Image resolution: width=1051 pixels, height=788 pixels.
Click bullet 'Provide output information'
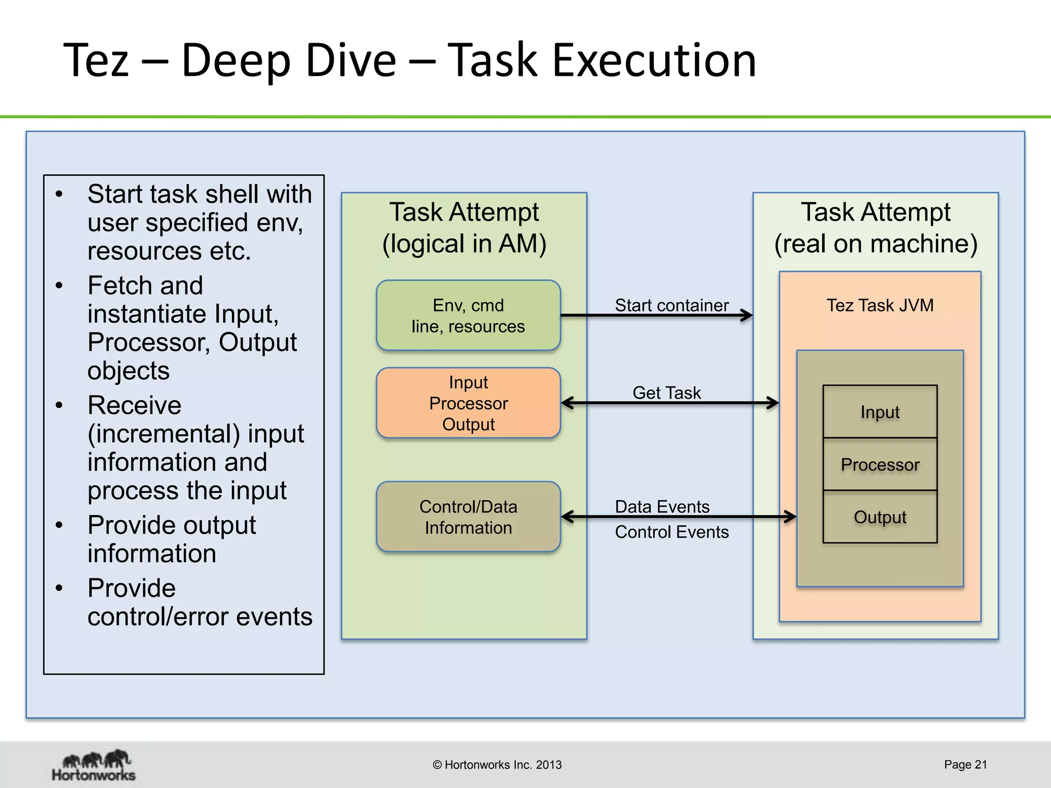[171, 539]
